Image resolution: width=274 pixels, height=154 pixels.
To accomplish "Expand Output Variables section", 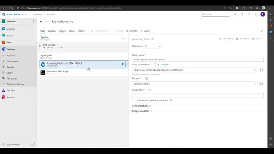I will [x=142, y=111].
